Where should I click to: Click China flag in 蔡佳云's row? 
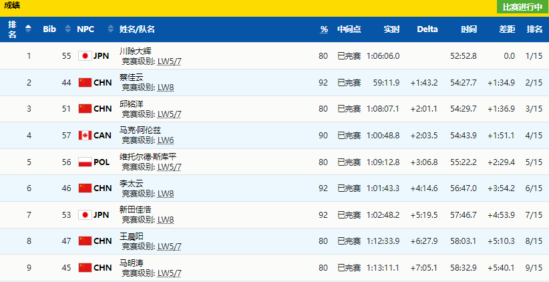click(85, 83)
